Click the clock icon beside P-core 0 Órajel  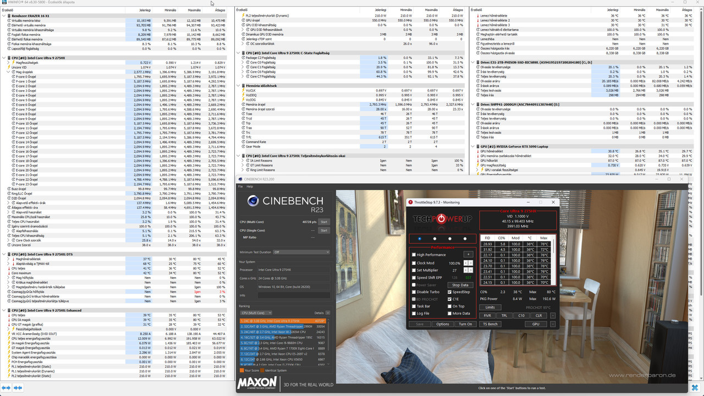click(x=14, y=76)
